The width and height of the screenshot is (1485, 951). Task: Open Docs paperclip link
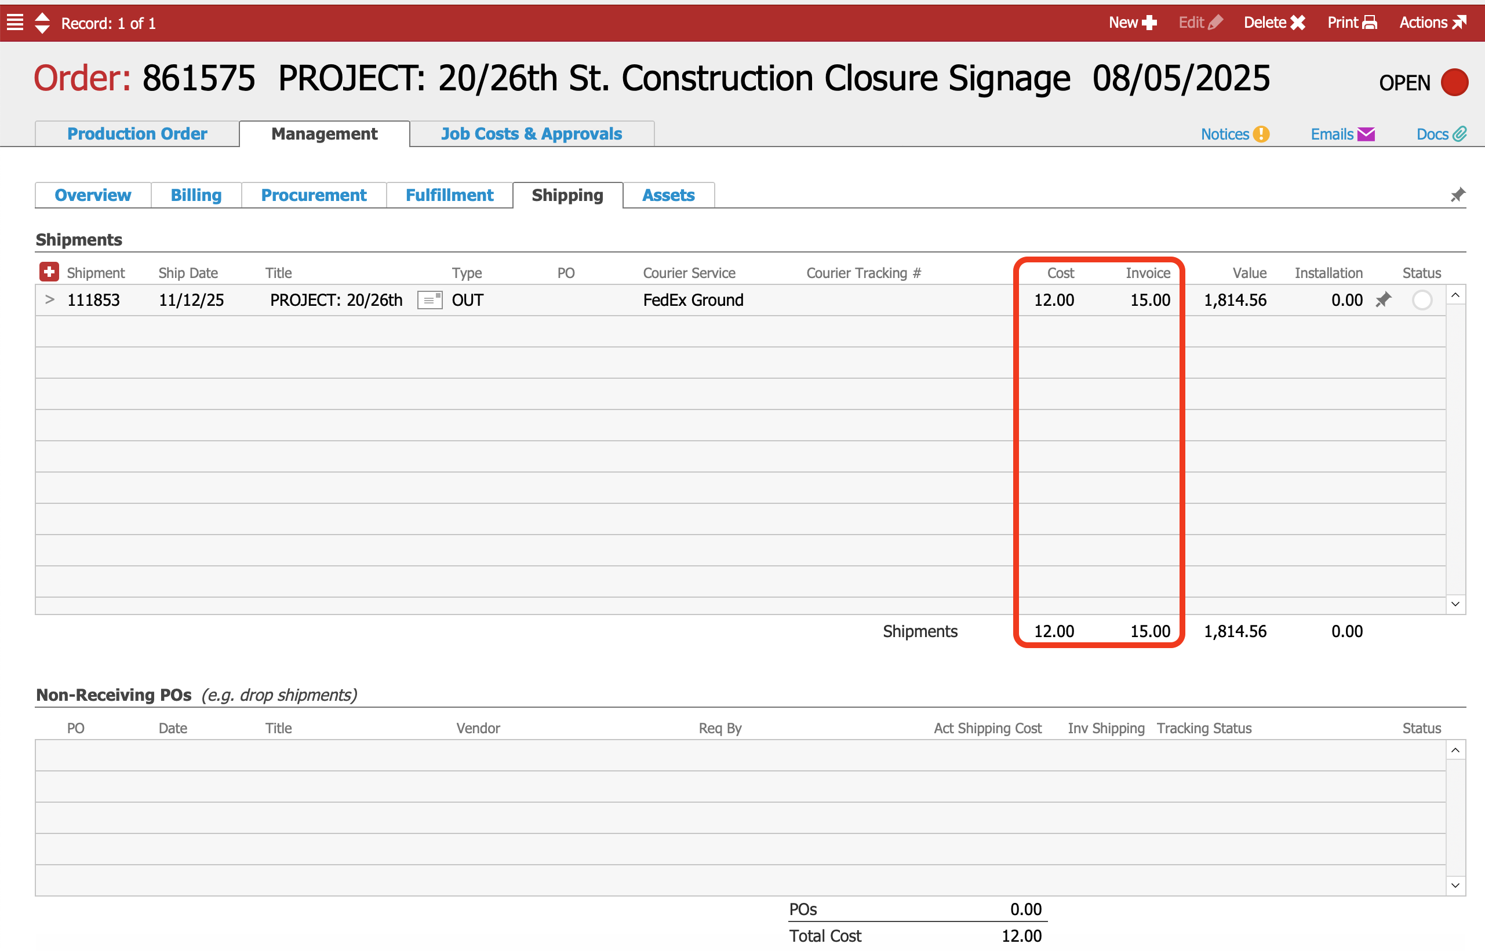point(1440,134)
